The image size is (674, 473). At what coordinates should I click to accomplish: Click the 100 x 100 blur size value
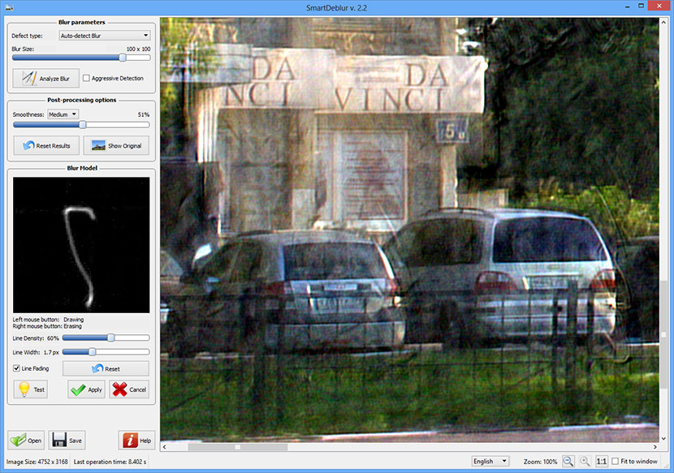pyautogui.click(x=138, y=49)
